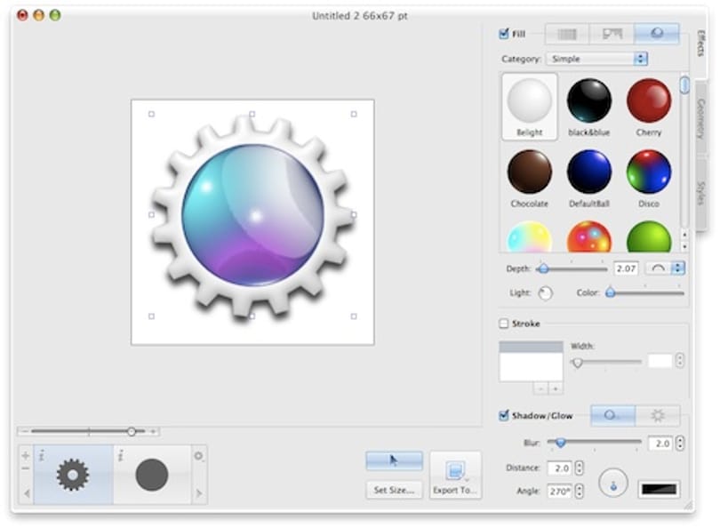This screenshot has width=720, height=528.
Task: Open the bevel shape dropdown next to Depth
Action: tap(666, 268)
